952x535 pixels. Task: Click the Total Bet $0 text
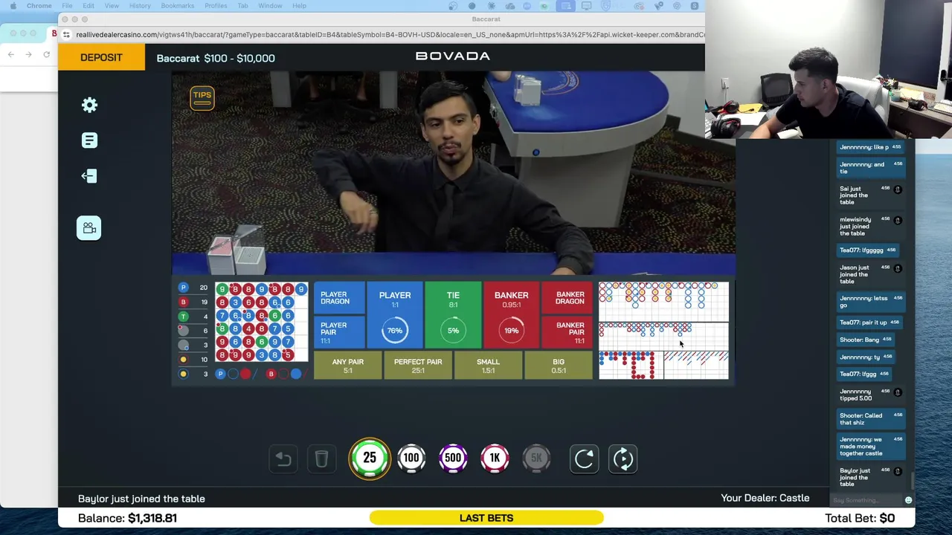(x=860, y=518)
